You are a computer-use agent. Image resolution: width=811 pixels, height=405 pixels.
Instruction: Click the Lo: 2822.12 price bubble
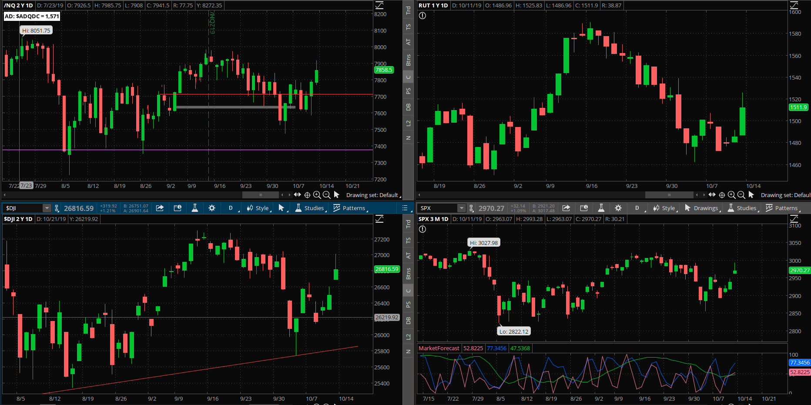point(514,331)
